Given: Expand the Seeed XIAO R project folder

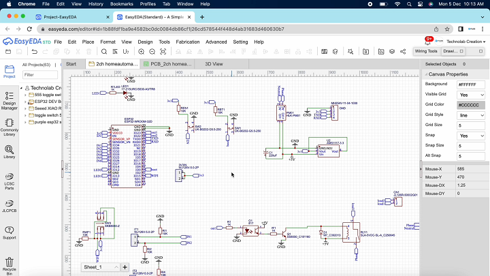Looking at the screenshot, I should [x=25, y=108].
